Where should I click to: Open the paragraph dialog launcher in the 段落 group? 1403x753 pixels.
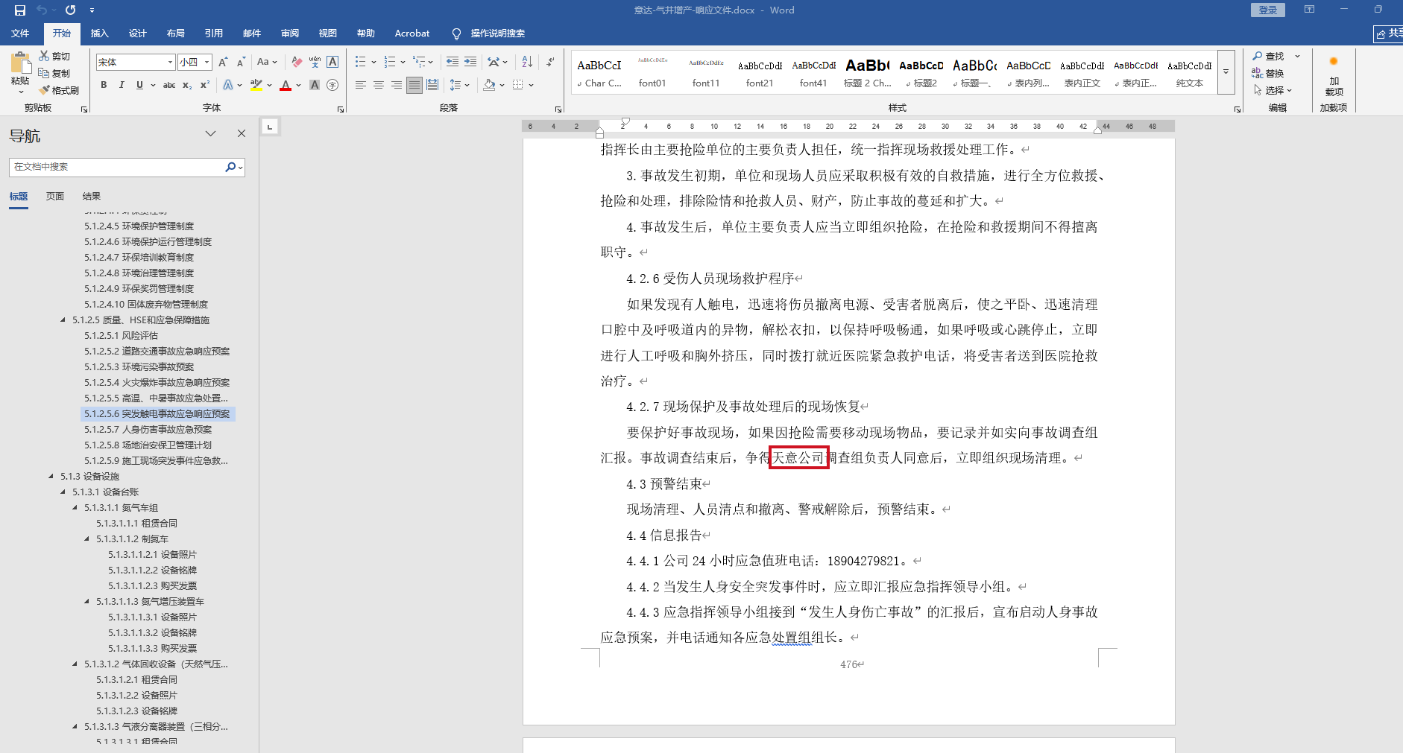[x=558, y=109]
